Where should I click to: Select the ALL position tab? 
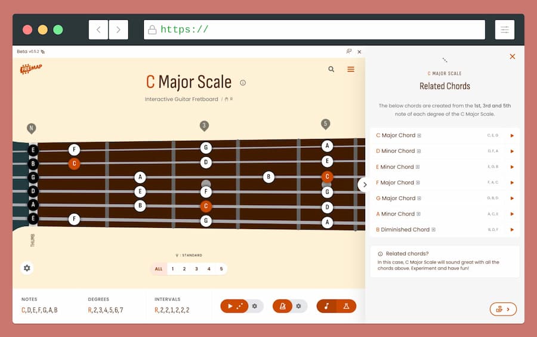coord(159,269)
